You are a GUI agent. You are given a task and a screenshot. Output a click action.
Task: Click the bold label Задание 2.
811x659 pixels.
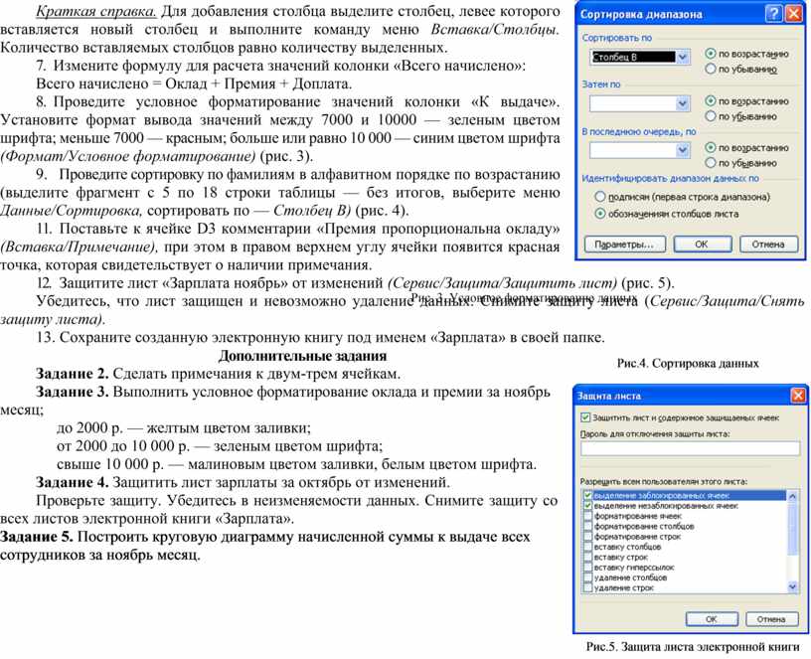tap(72, 374)
